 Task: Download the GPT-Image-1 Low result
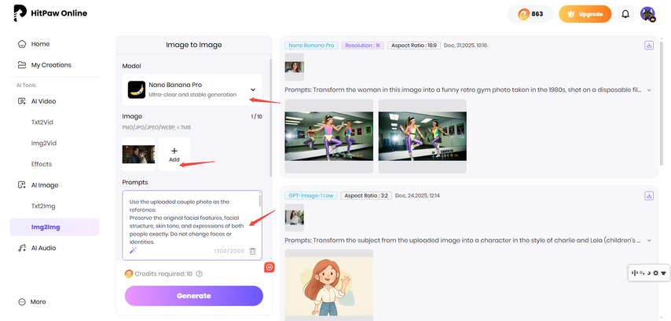click(x=649, y=195)
